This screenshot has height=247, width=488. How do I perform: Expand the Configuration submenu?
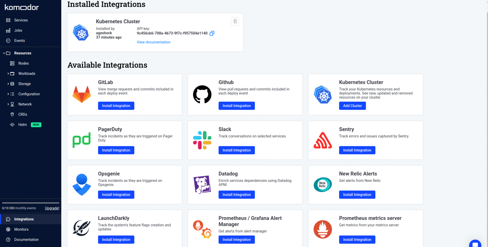[8, 94]
